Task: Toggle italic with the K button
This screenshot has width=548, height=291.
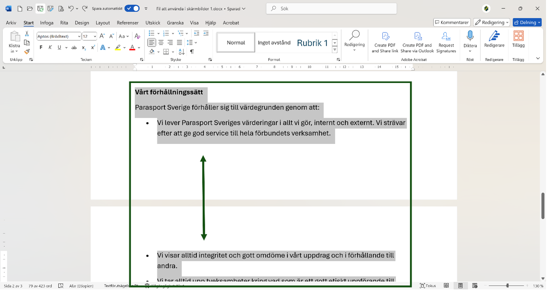Action: click(x=50, y=47)
